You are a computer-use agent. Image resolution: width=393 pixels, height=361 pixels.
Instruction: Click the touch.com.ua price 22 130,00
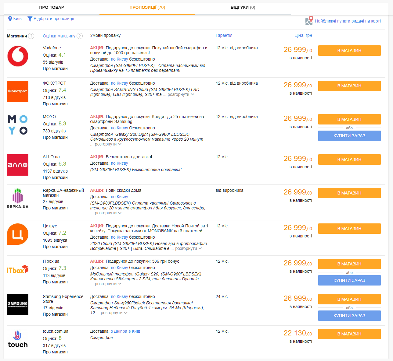(298, 333)
